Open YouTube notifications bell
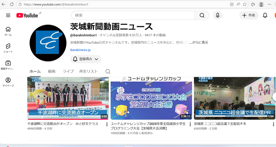Viewport: 276px width, 147px height. click(x=265, y=15)
